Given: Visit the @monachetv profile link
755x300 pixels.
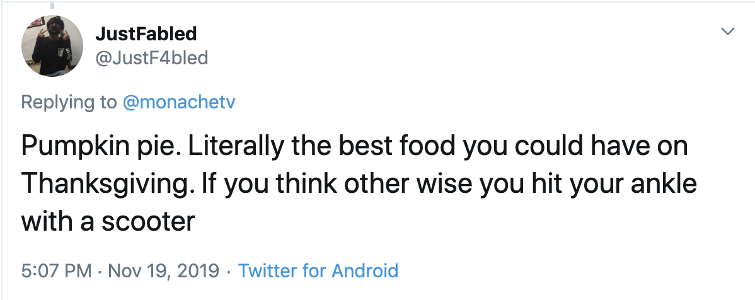Looking at the screenshot, I should [178, 102].
